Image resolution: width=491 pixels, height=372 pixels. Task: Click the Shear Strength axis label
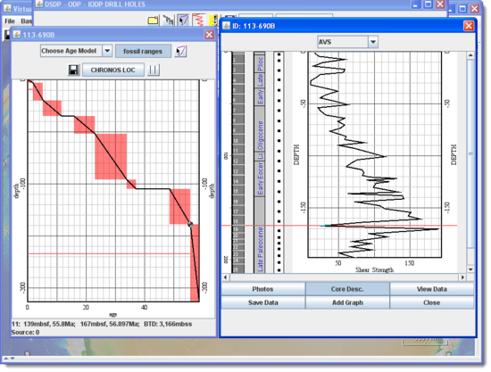pyautogui.click(x=375, y=269)
